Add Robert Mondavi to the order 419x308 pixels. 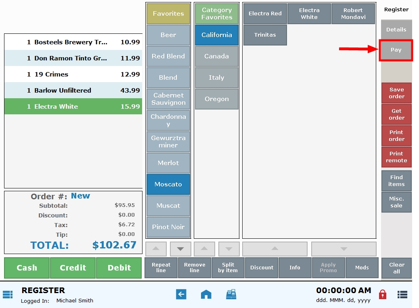[x=353, y=14]
